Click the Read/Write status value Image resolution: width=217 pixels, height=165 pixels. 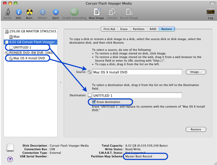pos(133,149)
